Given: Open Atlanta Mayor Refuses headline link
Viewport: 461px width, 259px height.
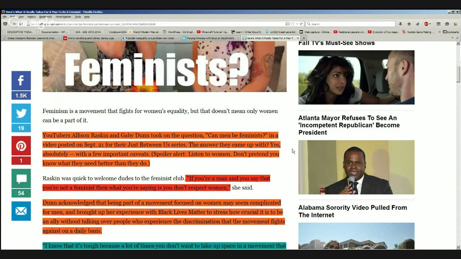Looking at the screenshot, I should (349, 125).
